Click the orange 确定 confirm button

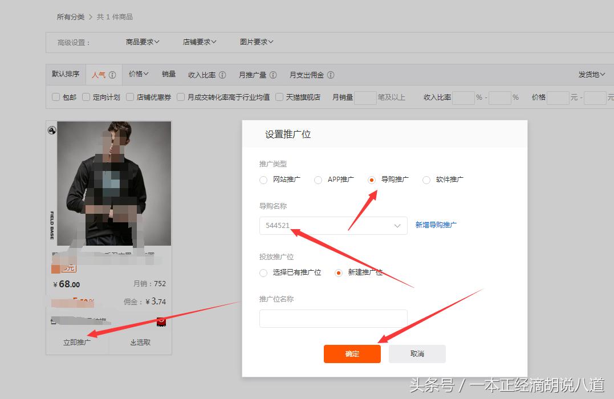352,353
